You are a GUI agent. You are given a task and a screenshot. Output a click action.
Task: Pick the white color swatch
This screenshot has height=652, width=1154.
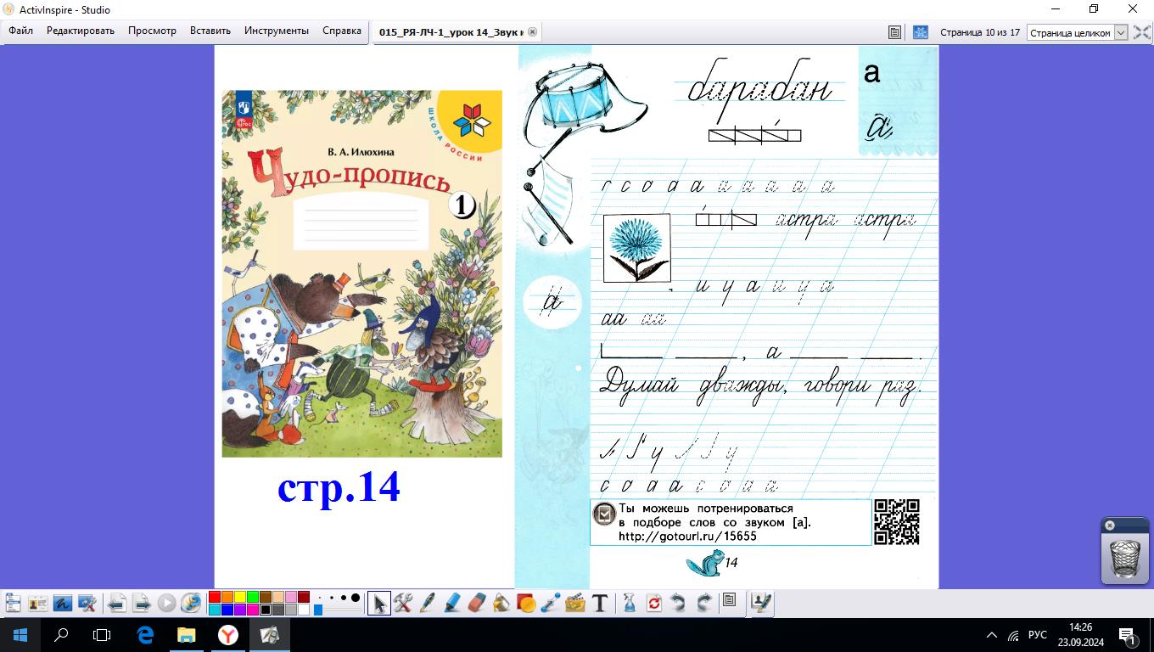(304, 610)
